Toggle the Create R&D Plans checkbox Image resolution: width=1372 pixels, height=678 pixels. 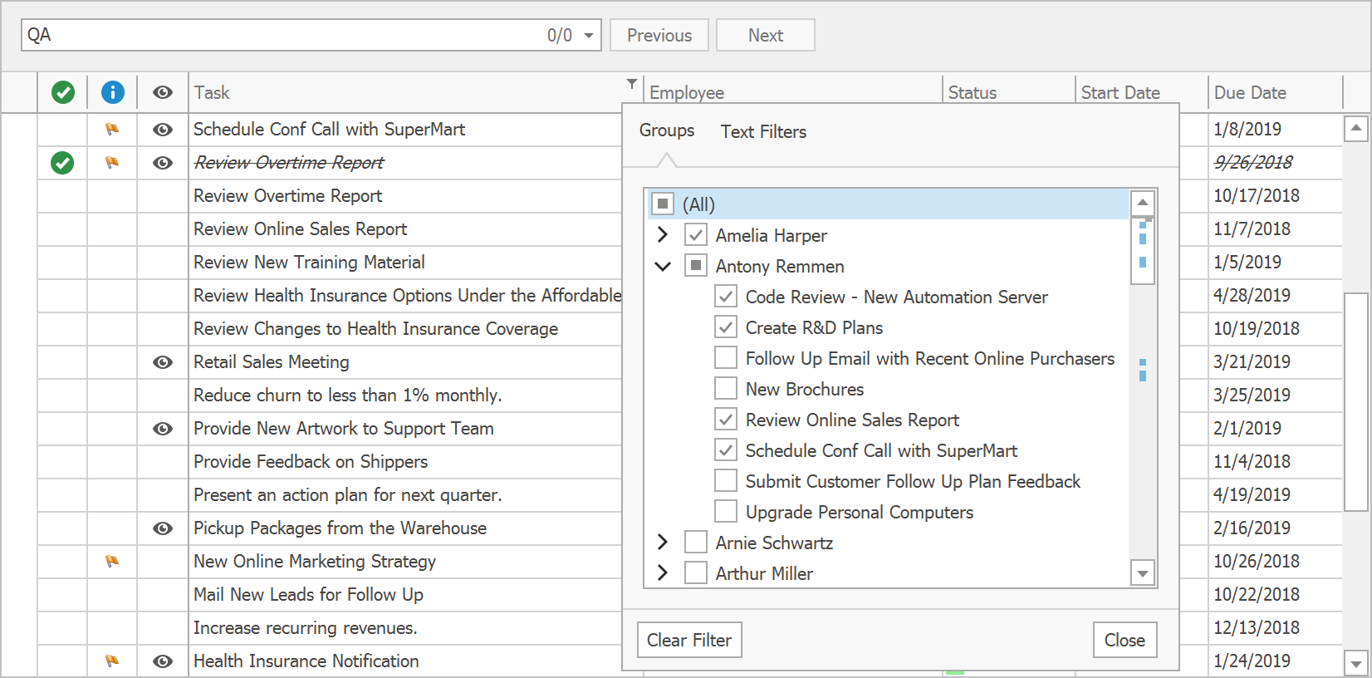pos(725,327)
